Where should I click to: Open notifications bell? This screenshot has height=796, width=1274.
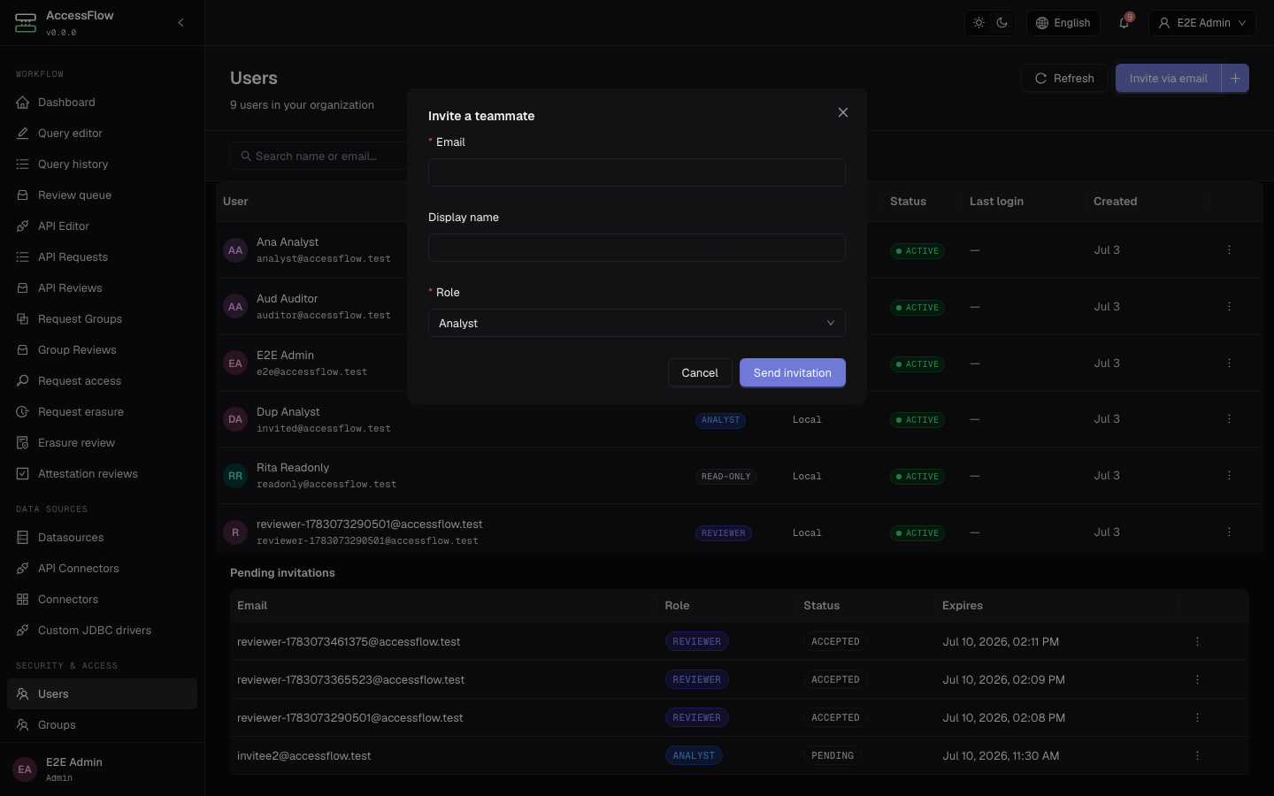pyautogui.click(x=1124, y=23)
